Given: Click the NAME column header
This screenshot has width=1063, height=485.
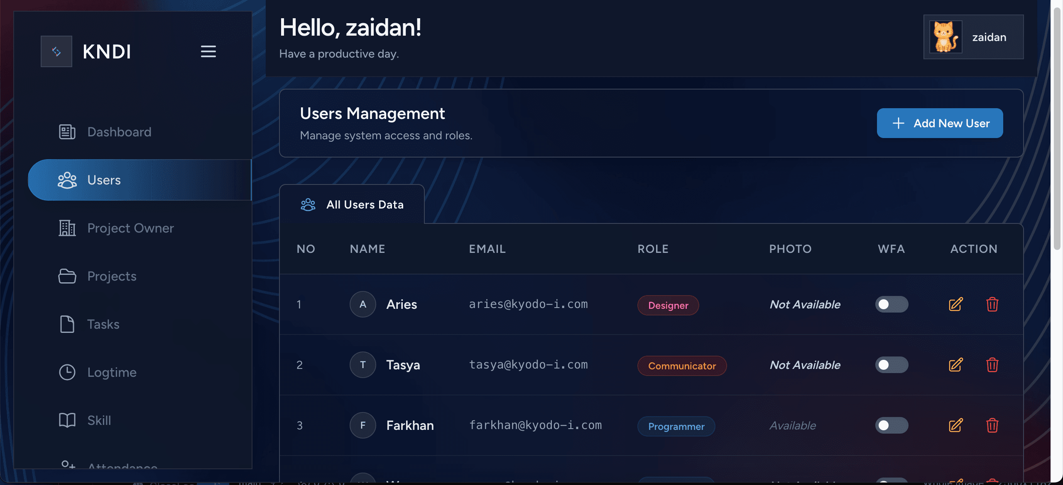Looking at the screenshot, I should point(367,249).
